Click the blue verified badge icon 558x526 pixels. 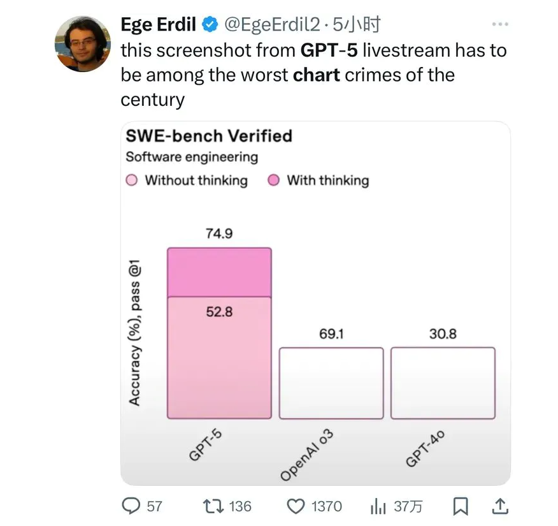[x=210, y=26]
